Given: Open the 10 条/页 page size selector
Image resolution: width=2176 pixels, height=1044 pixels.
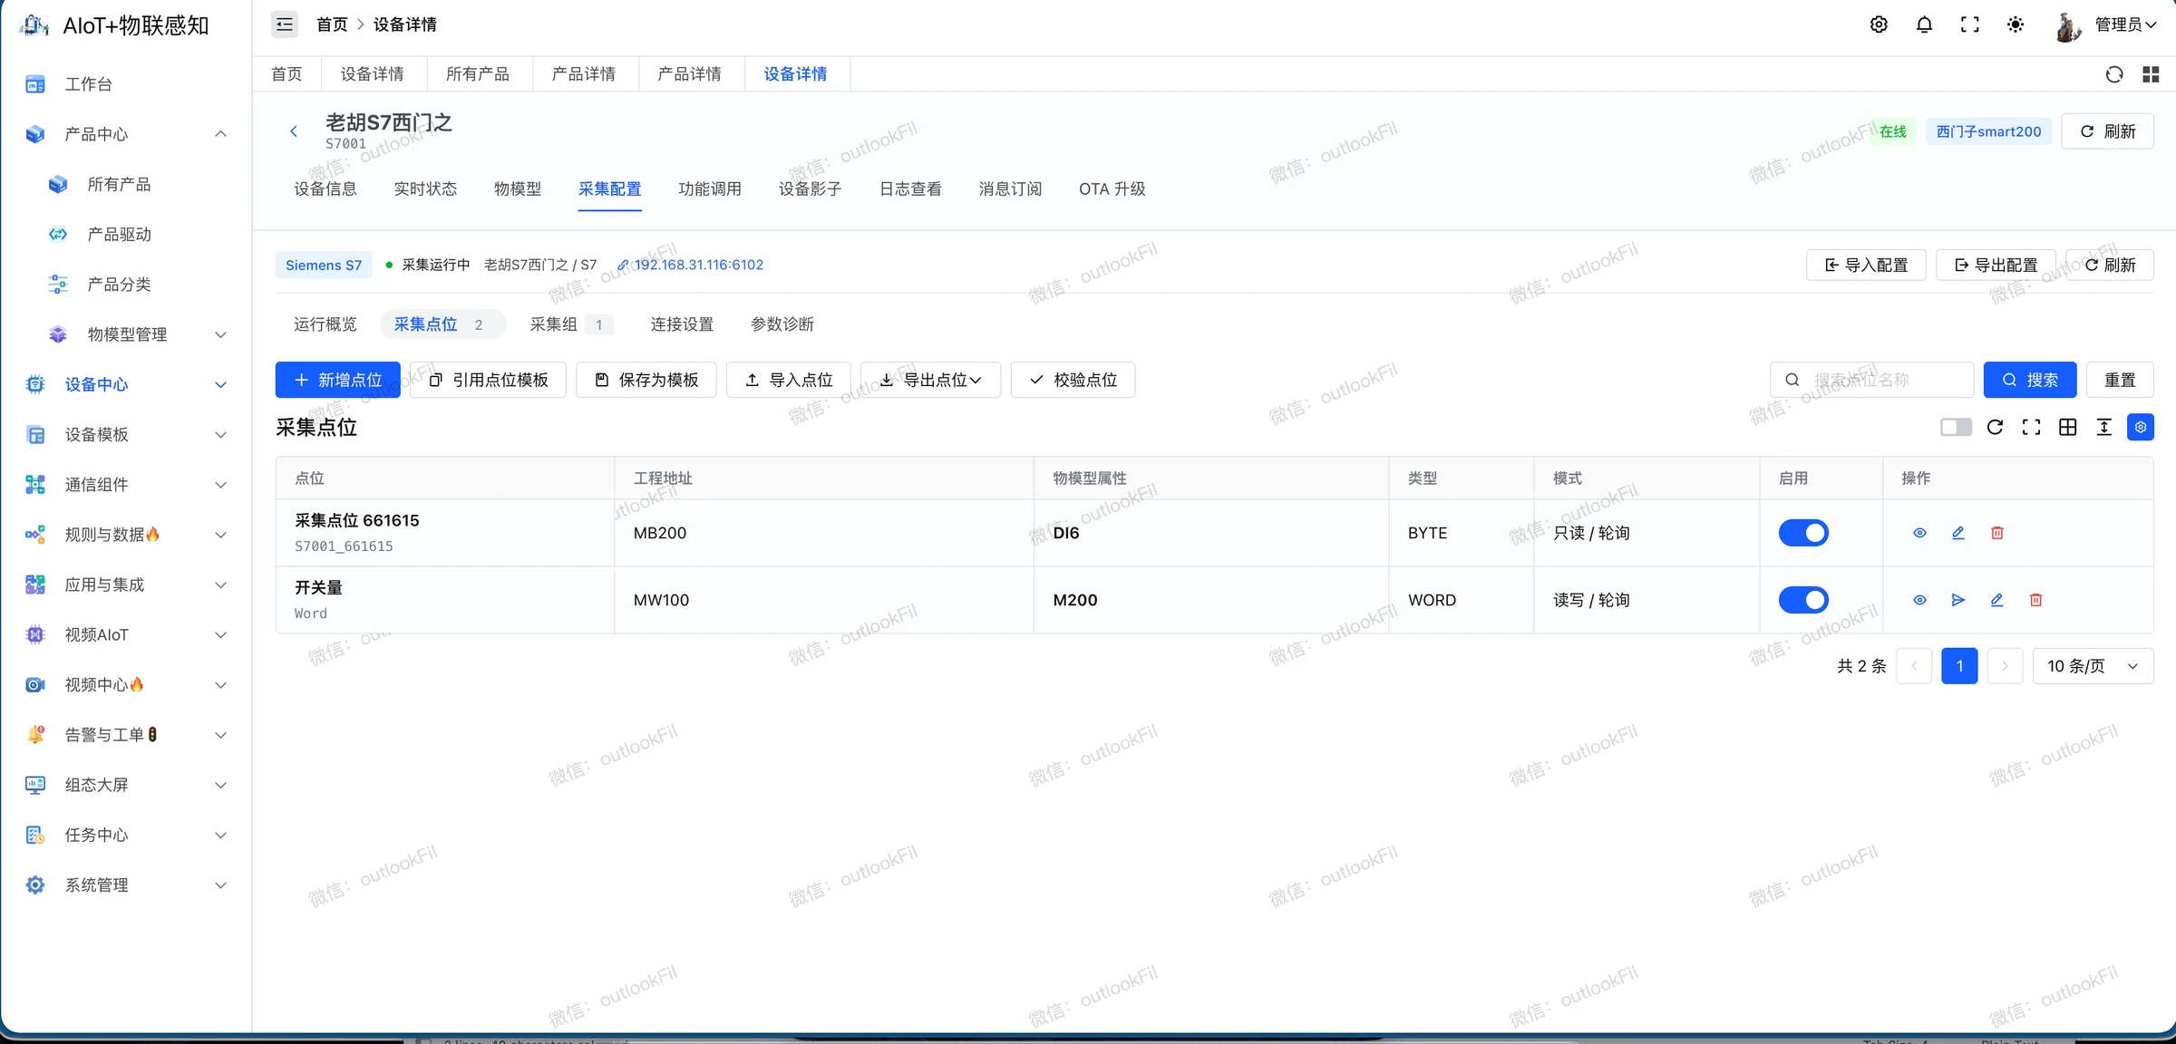Looking at the screenshot, I should pos(2093,666).
